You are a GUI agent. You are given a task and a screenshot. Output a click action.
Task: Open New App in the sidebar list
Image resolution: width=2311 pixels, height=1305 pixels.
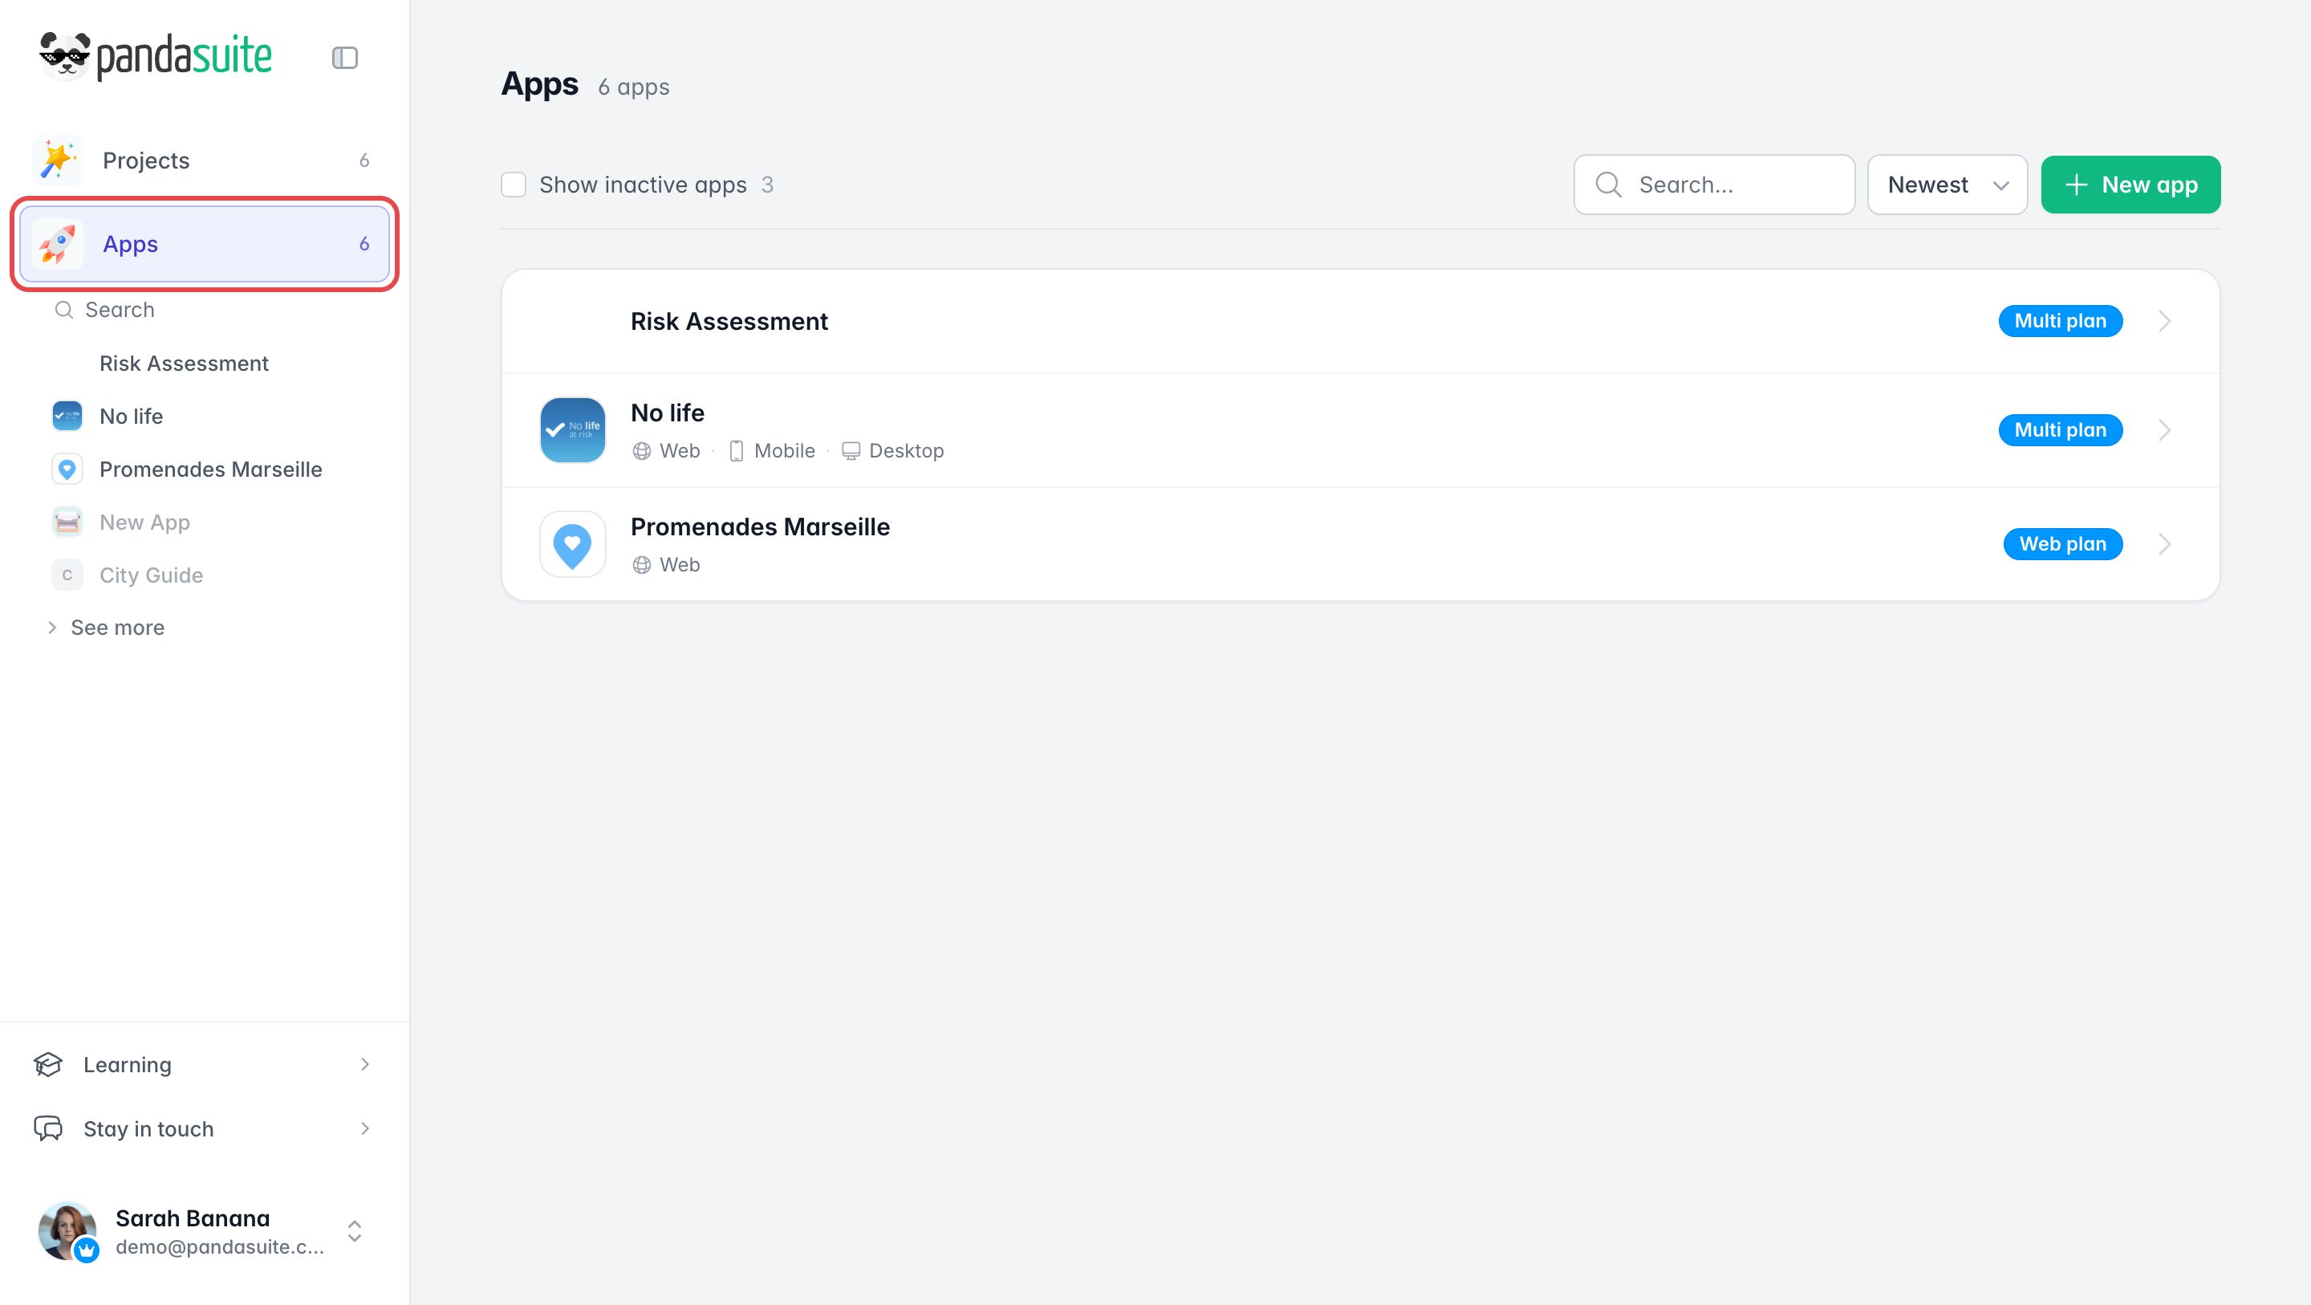pyautogui.click(x=144, y=522)
